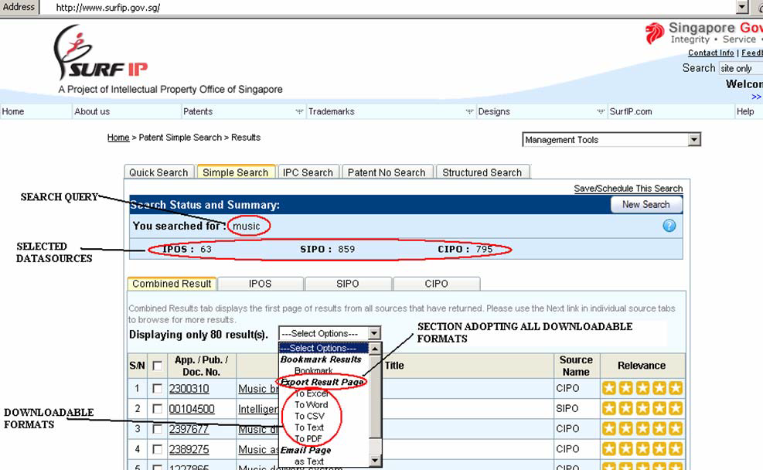Open the address bar history dropdown
This screenshot has width=763, height=470.
(742, 7)
